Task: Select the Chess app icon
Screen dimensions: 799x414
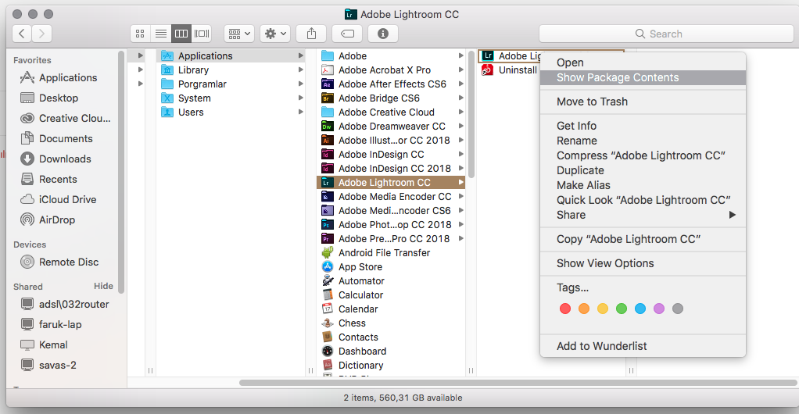Action: [328, 323]
